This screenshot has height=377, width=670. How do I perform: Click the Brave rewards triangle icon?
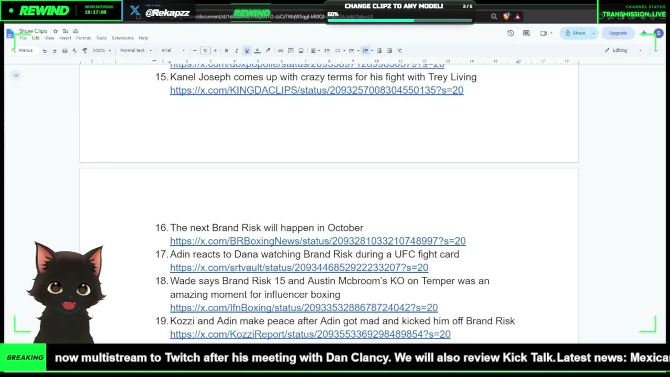click(518, 16)
